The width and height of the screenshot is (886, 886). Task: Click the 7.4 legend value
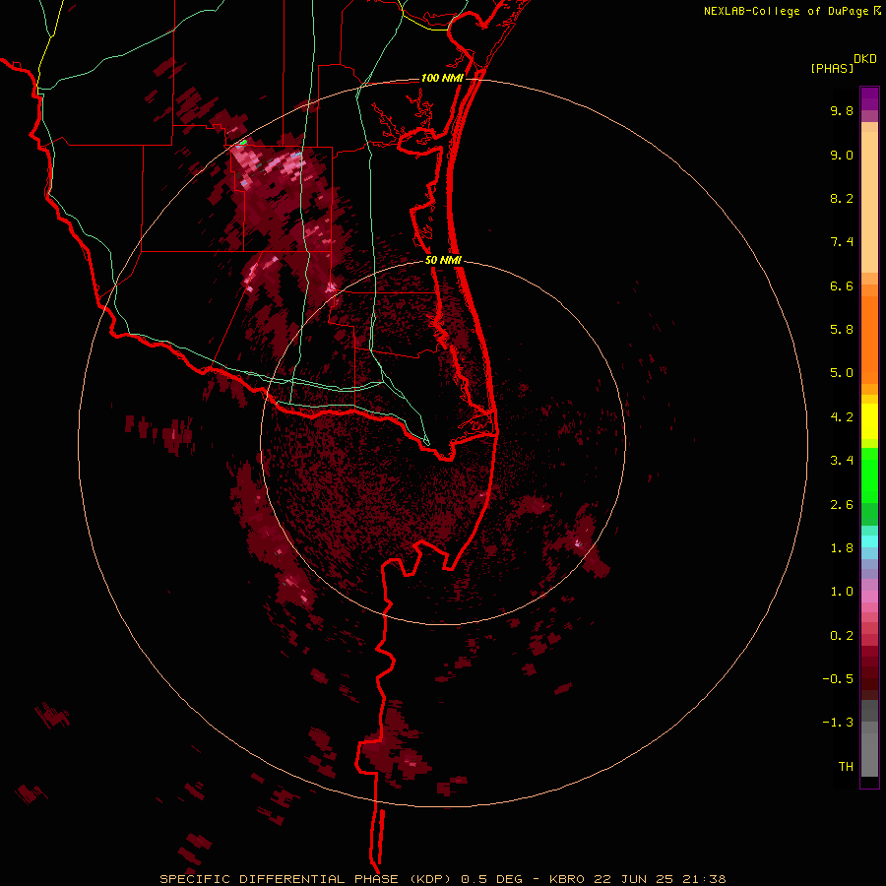[x=842, y=242]
